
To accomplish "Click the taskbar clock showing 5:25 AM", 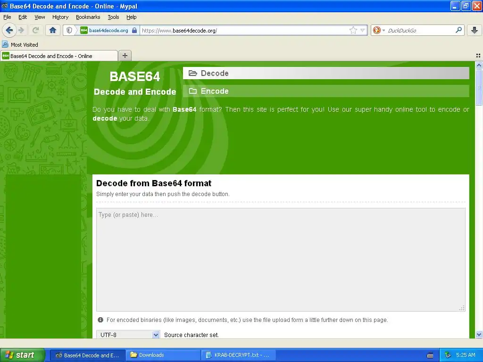I will click(466, 355).
